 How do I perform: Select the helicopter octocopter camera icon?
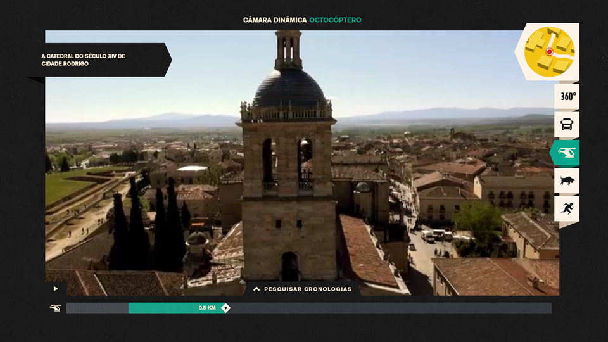(567, 153)
